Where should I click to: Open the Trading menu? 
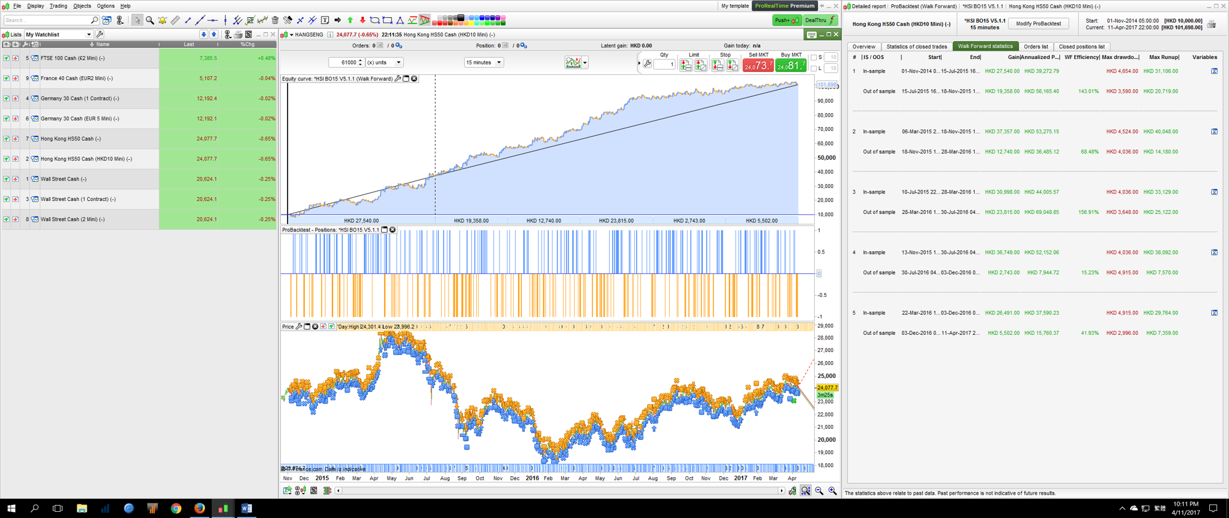pos(58,6)
